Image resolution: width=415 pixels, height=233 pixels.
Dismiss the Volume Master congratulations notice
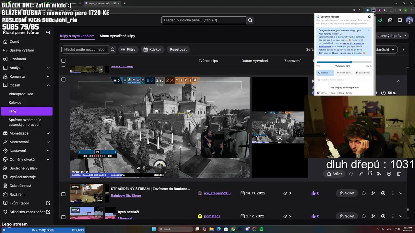(x=368, y=30)
